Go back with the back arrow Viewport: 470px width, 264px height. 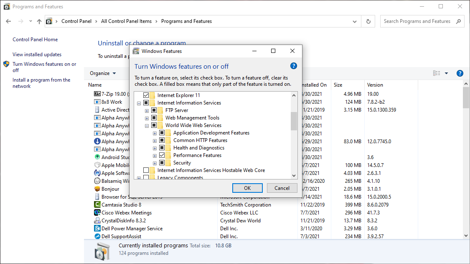8,21
